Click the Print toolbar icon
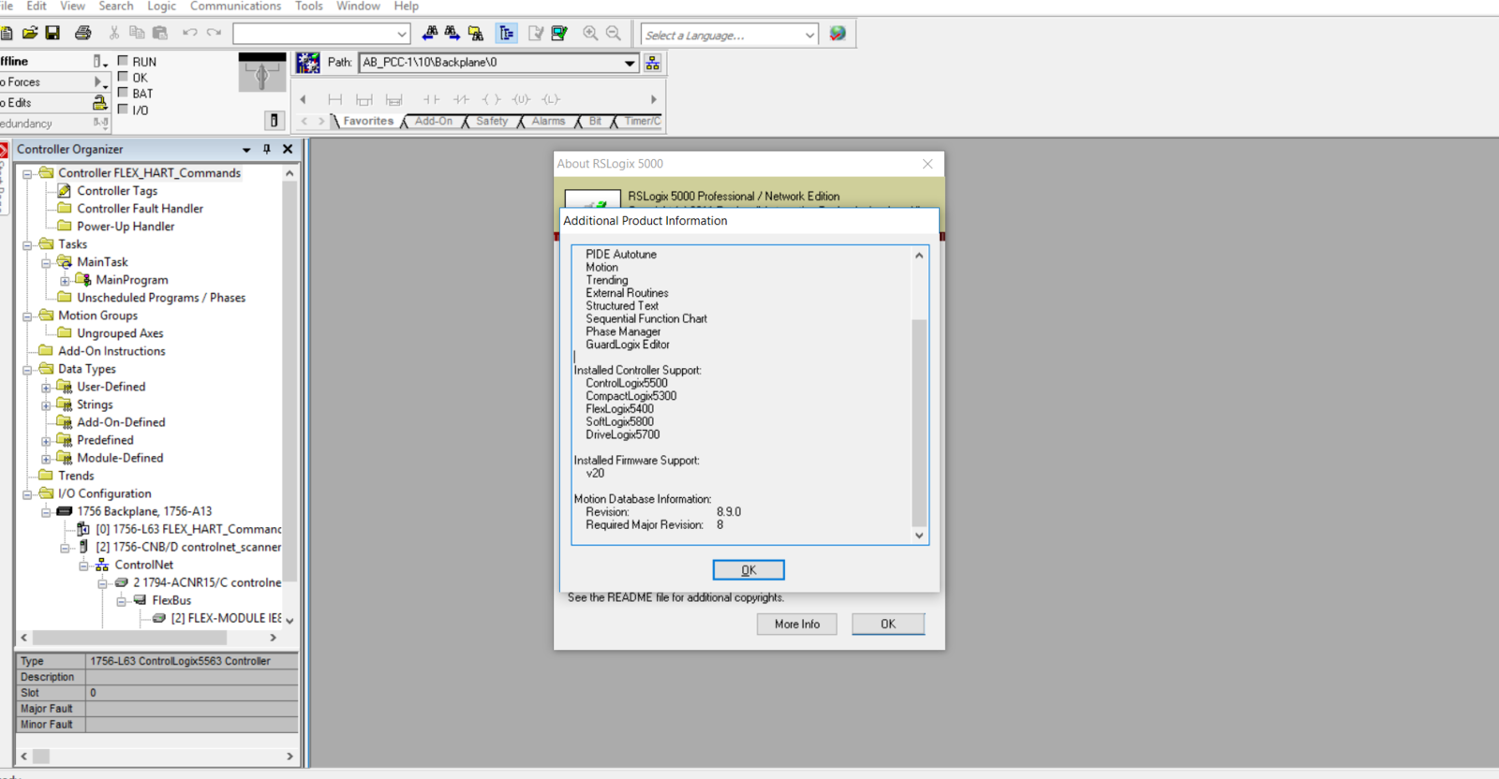 83,34
